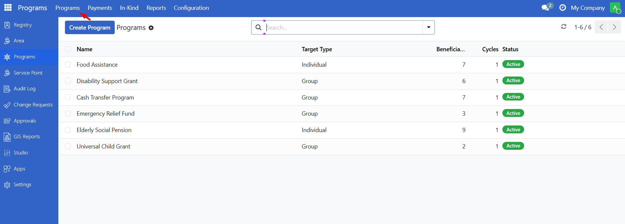Viewport: 625px width, 224px height.
Task: Open the Configuration menu
Action: click(x=191, y=8)
